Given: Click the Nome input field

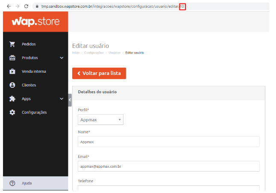Looking at the screenshot, I should 169,142.
